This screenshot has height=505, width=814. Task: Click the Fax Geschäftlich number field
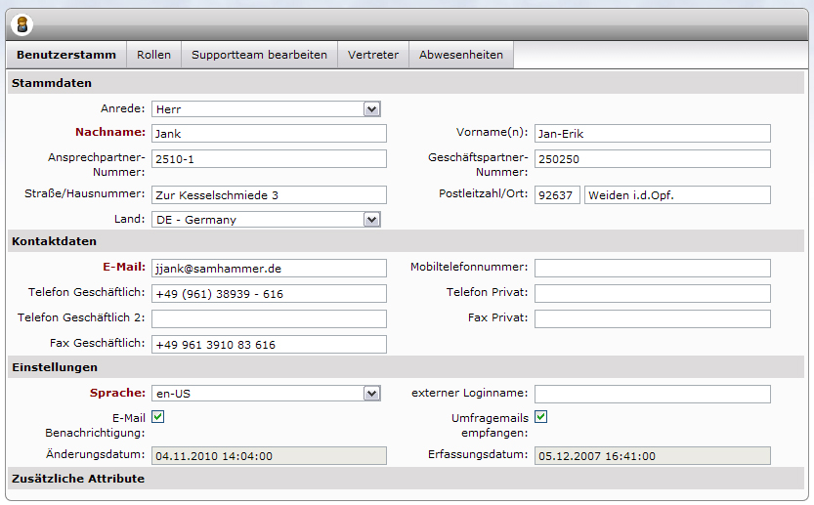click(x=269, y=345)
